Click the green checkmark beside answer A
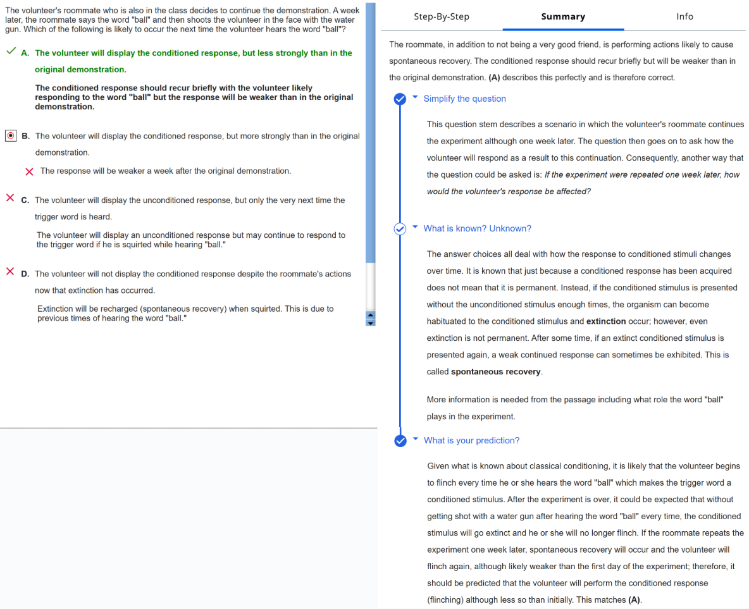Viewport: 749px width, 609px height. pyautogui.click(x=11, y=52)
